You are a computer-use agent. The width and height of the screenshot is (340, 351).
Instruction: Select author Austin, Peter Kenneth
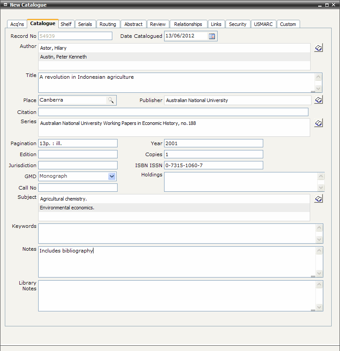tap(63, 57)
